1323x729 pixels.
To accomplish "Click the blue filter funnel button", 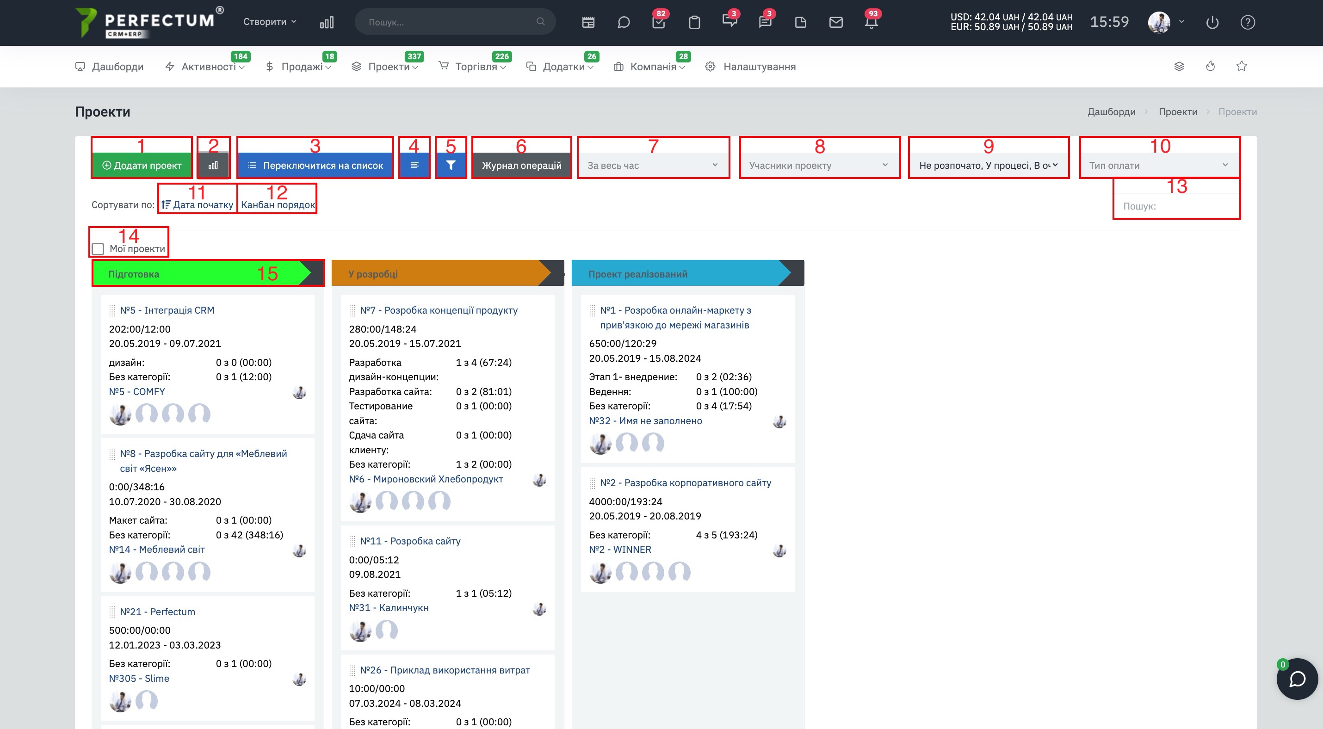I will [x=451, y=165].
